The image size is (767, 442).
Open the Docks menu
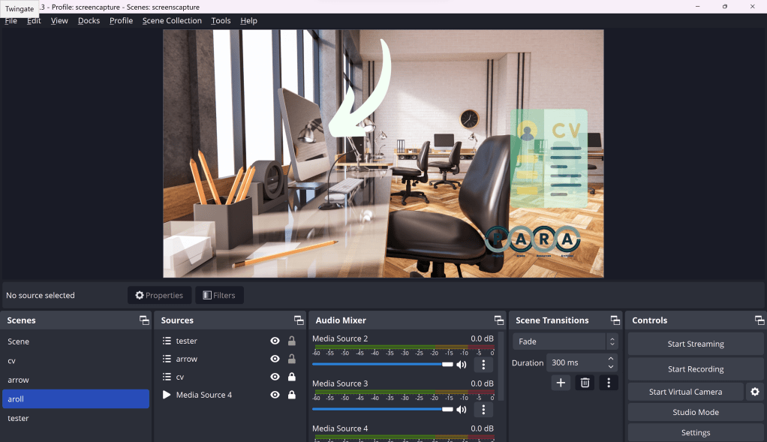click(89, 20)
